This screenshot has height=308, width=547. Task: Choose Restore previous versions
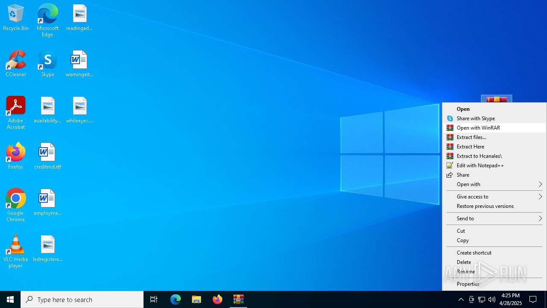(x=494, y=206)
